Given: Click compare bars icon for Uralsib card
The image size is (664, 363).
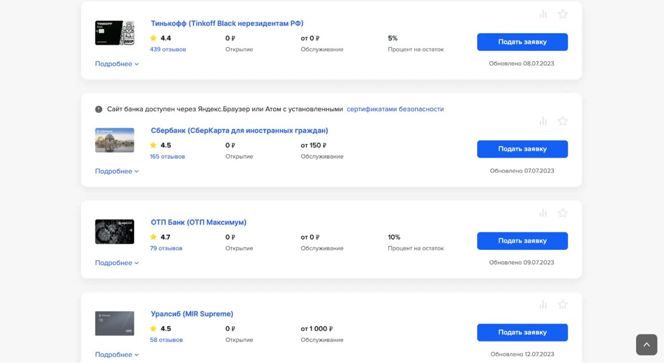Looking at the screenshot, I should tap(543, 304).
